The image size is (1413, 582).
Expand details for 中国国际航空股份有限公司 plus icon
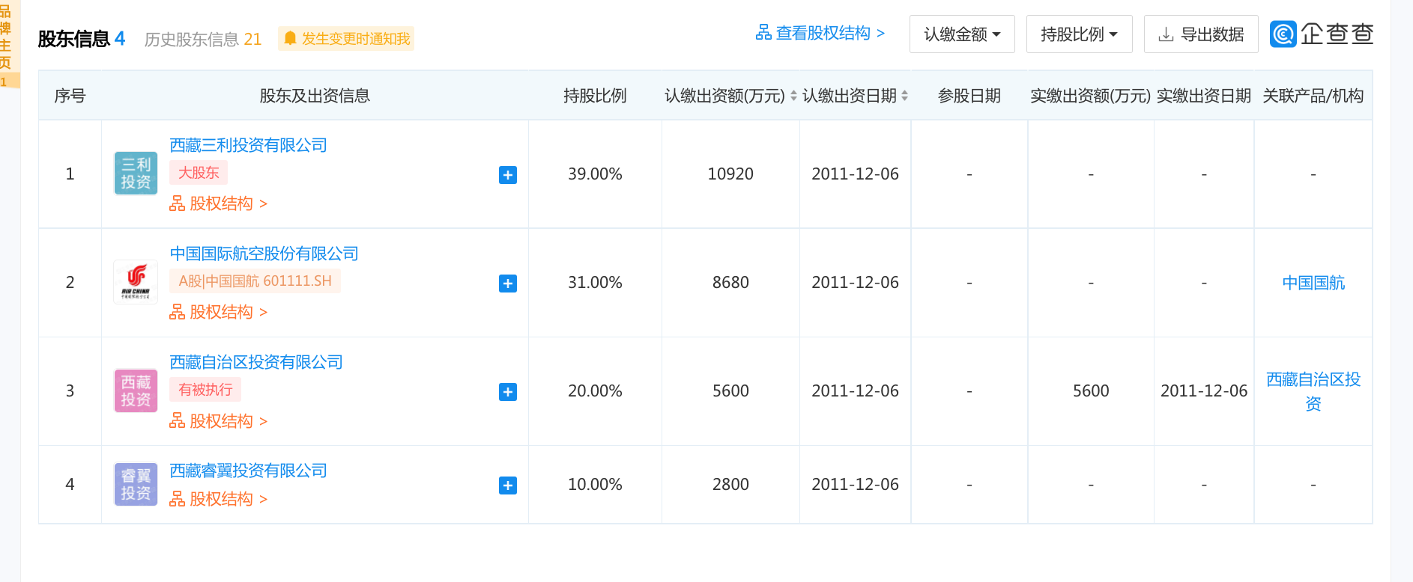(x=507, y=284)
